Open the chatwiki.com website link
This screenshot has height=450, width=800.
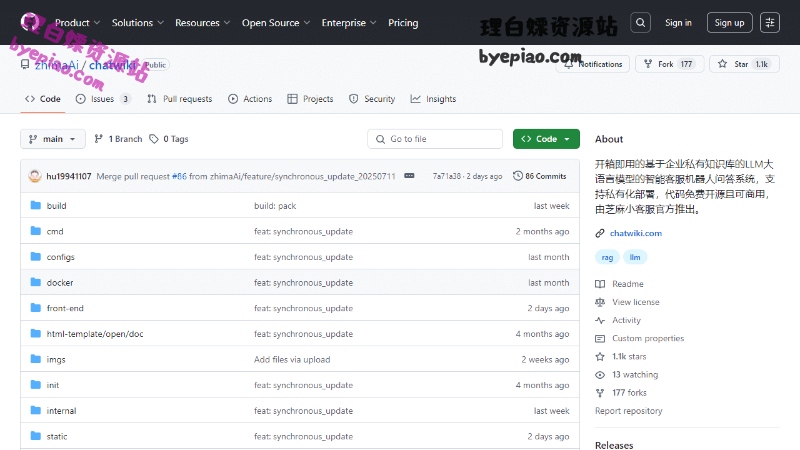[x=636, y=233]
